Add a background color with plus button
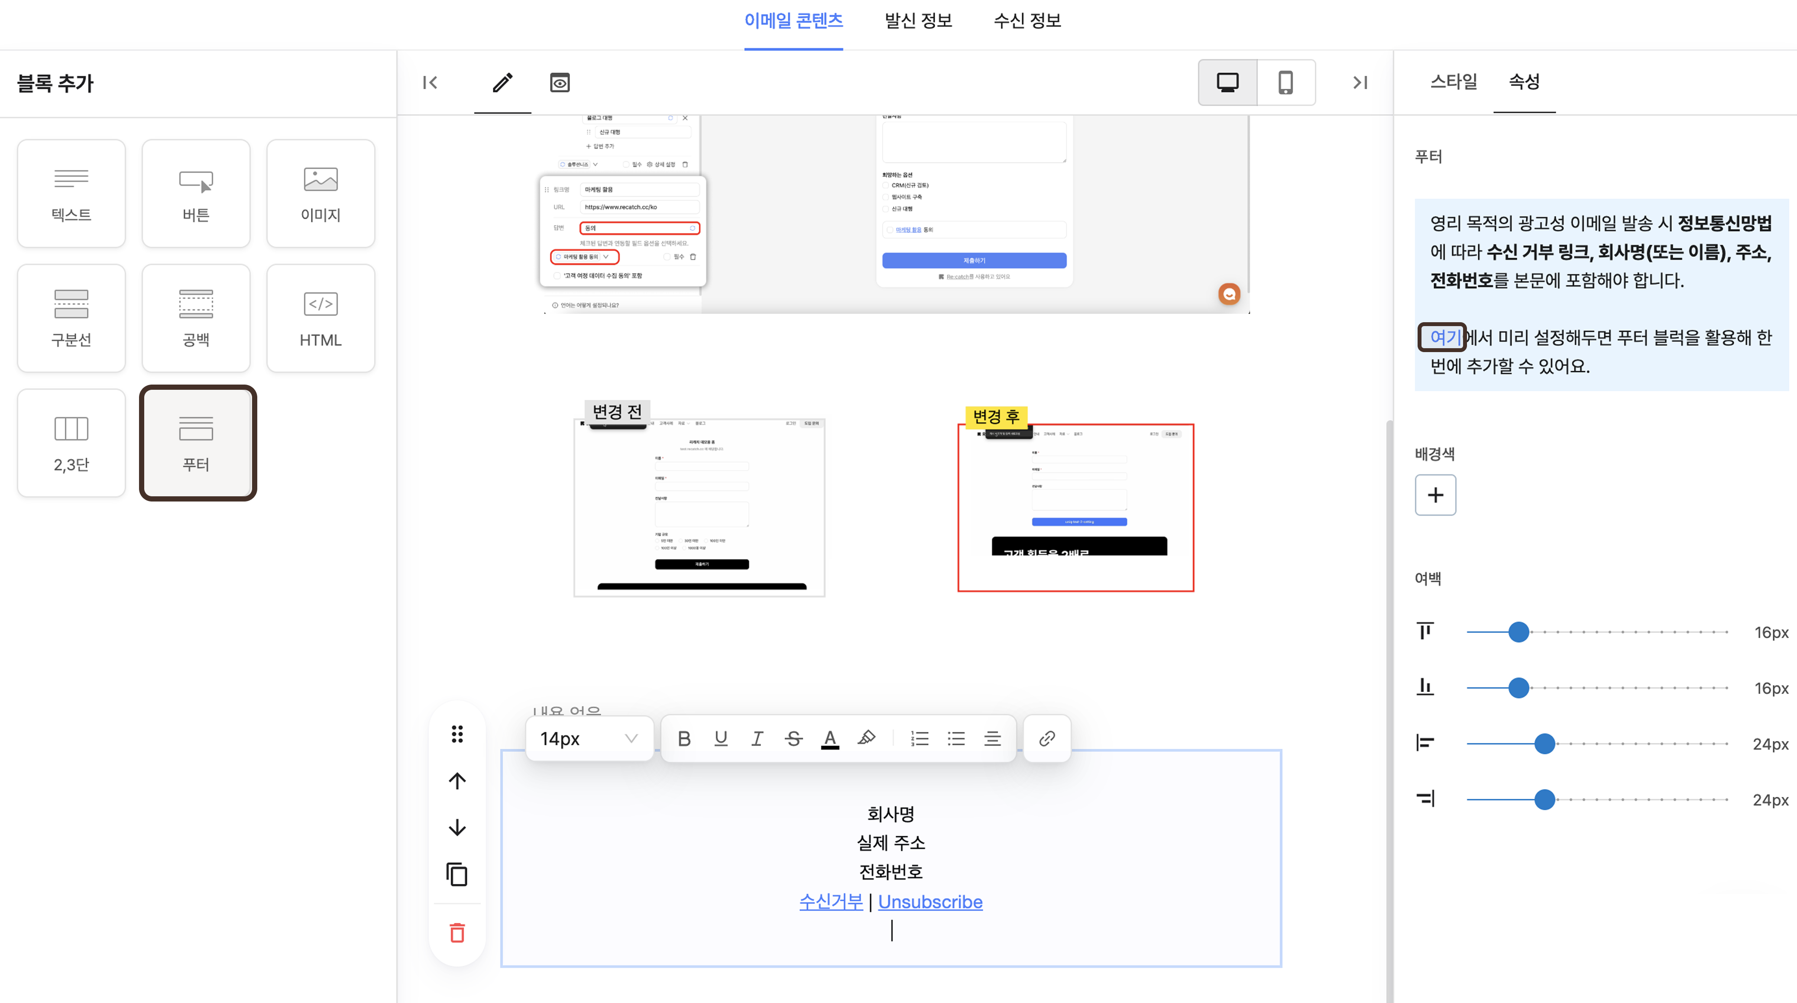Viewport: 1797px width, 1003px height. 1435,495
